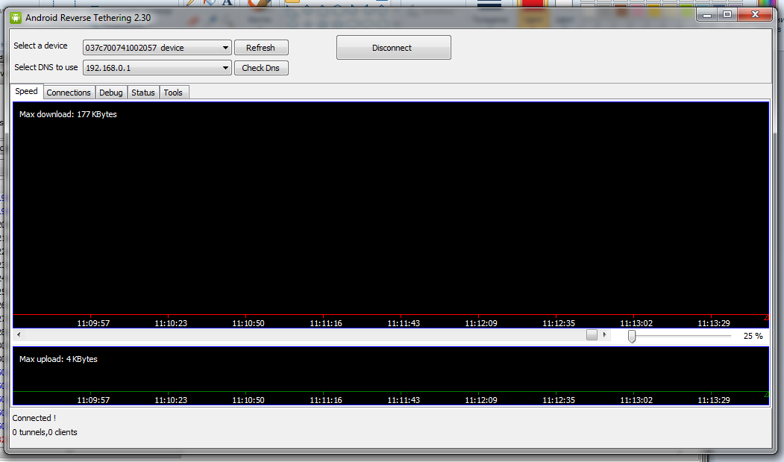The image size is (784, 462).
Task: Click the 0 tunnels,0 clients status text
Action: (x=45, y=432)
